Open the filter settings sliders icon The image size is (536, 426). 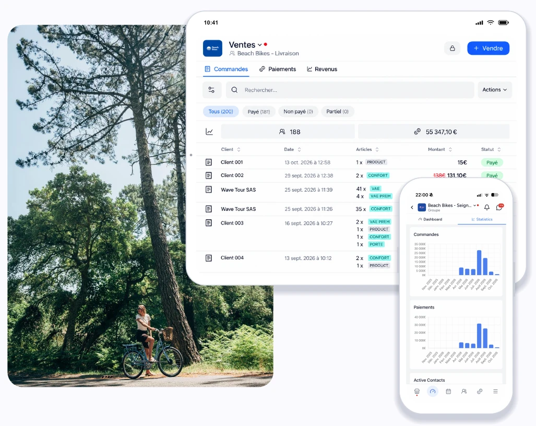[211, 90]
